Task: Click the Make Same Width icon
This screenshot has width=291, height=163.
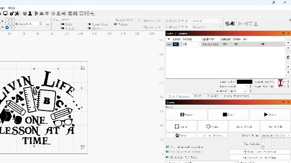Action: click(81, 14)
